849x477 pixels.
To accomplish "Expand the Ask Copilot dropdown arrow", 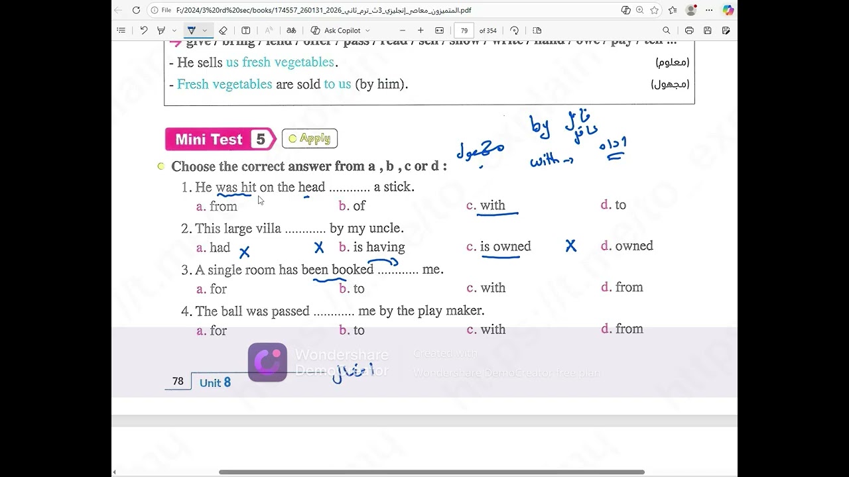I will (x=367, y=30).
